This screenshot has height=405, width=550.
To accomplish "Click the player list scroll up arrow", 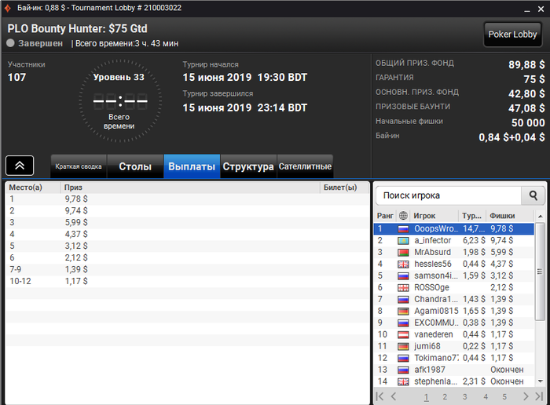I will click(x=541, y=216).
